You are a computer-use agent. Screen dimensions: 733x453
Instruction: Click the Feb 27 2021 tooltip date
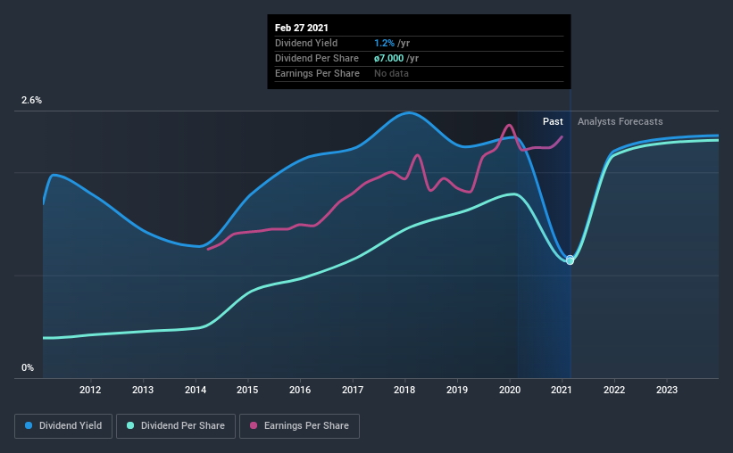302,28
